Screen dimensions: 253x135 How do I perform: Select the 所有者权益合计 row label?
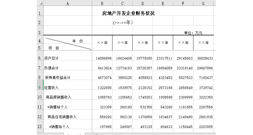pyautogui.click(x=58, y=78)
